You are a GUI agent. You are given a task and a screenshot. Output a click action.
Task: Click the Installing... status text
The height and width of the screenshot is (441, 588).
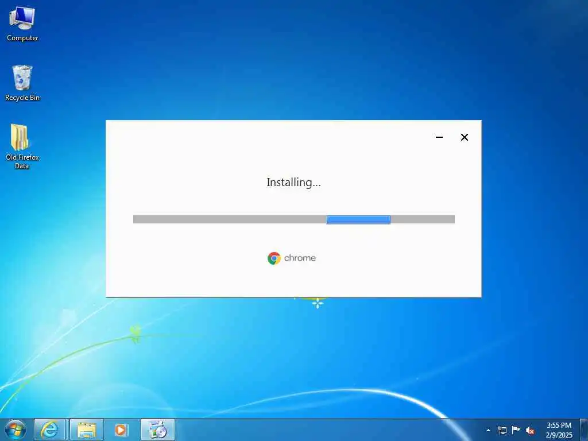click(293, 182)
